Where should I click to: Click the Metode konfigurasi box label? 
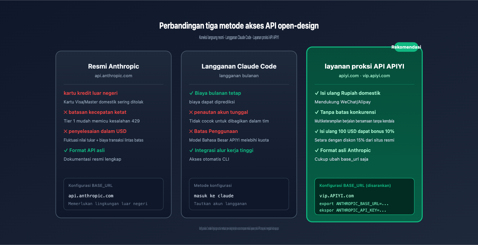click(x=213, y=186)
